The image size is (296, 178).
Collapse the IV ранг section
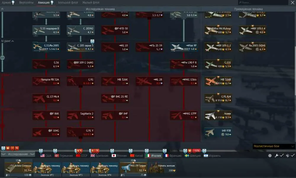coord(8,41)
